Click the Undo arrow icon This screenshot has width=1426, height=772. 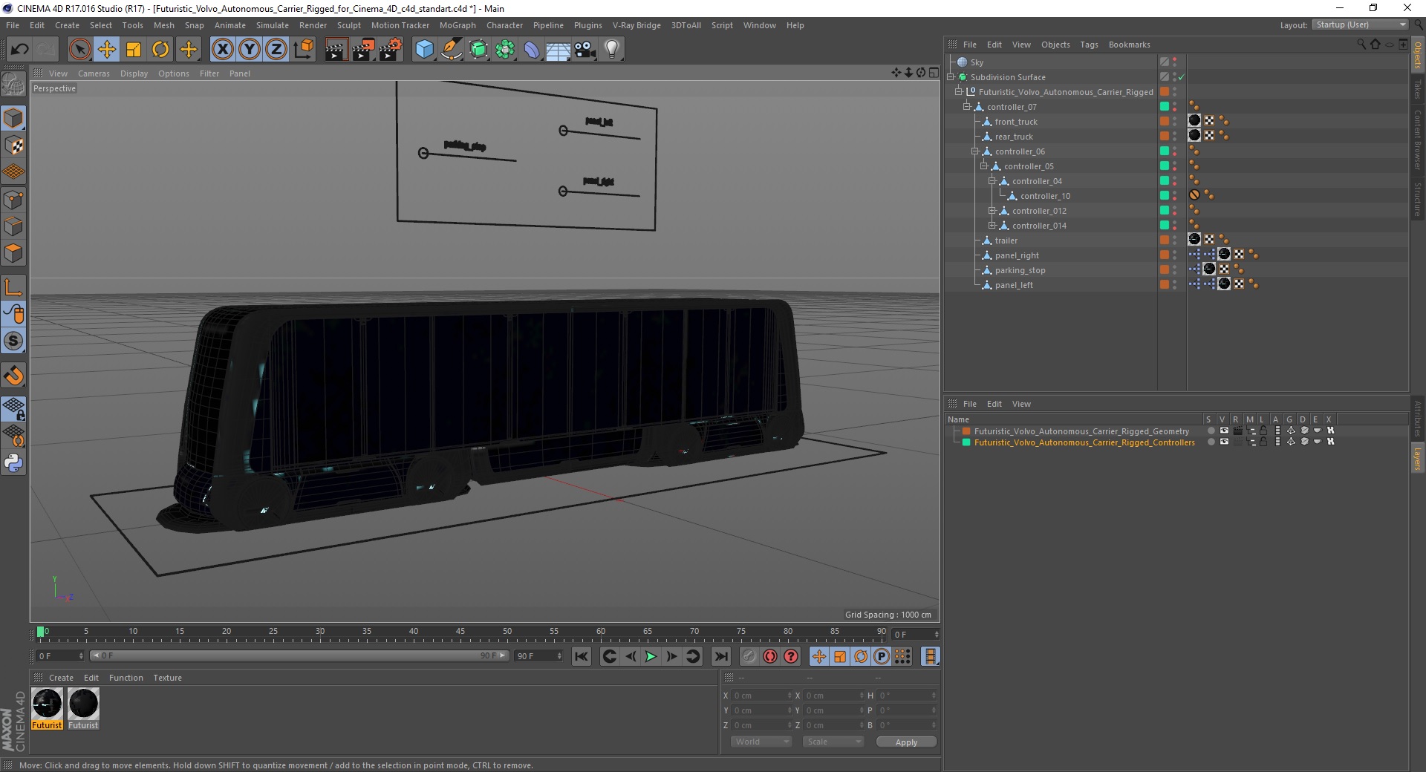(19, 50)
